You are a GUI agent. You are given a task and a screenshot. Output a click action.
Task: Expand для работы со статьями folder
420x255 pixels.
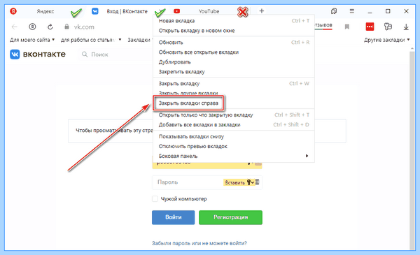[x=91, y=40]
